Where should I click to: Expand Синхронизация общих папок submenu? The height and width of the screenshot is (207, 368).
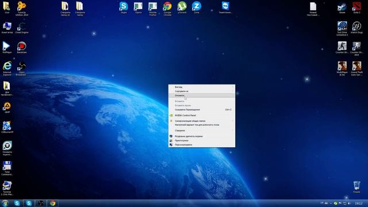(x=202, y=121)
